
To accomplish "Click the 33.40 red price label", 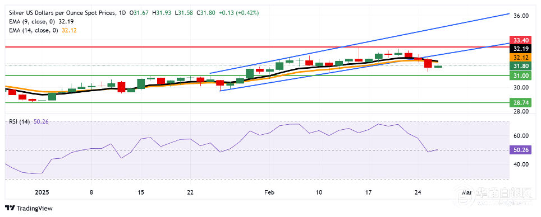I will [x=522, y=40].
